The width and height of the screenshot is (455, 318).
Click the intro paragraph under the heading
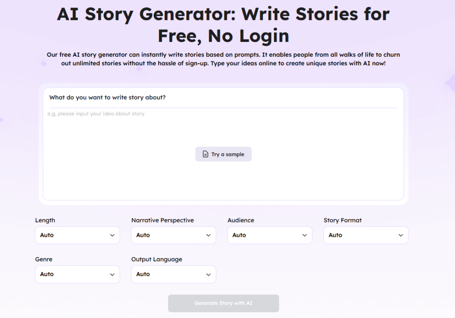coord(223,59)
